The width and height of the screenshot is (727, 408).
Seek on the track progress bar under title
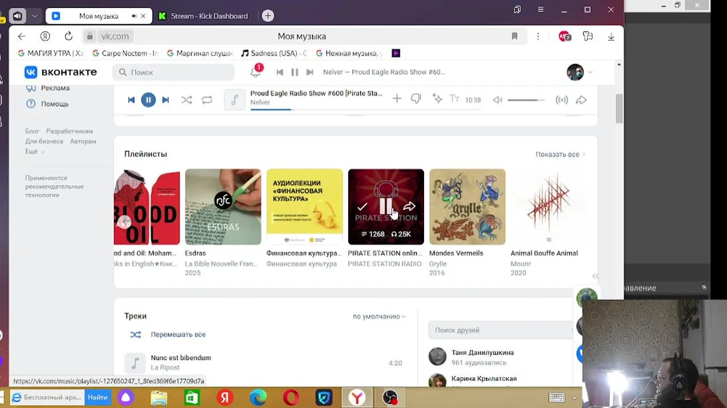point(316,109)
